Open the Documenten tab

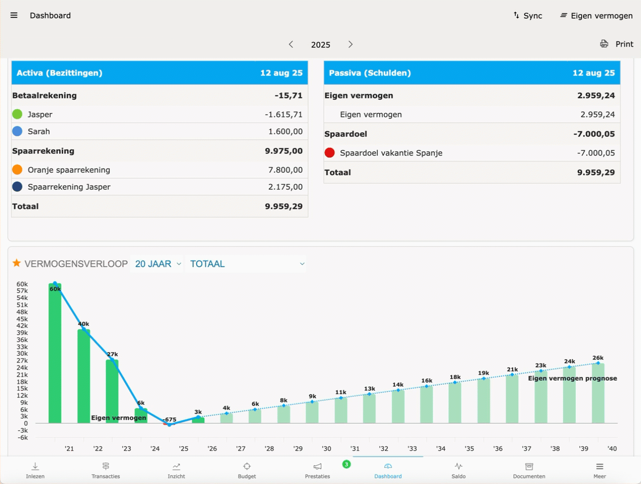pyautogui.click(x=529, y=470)
